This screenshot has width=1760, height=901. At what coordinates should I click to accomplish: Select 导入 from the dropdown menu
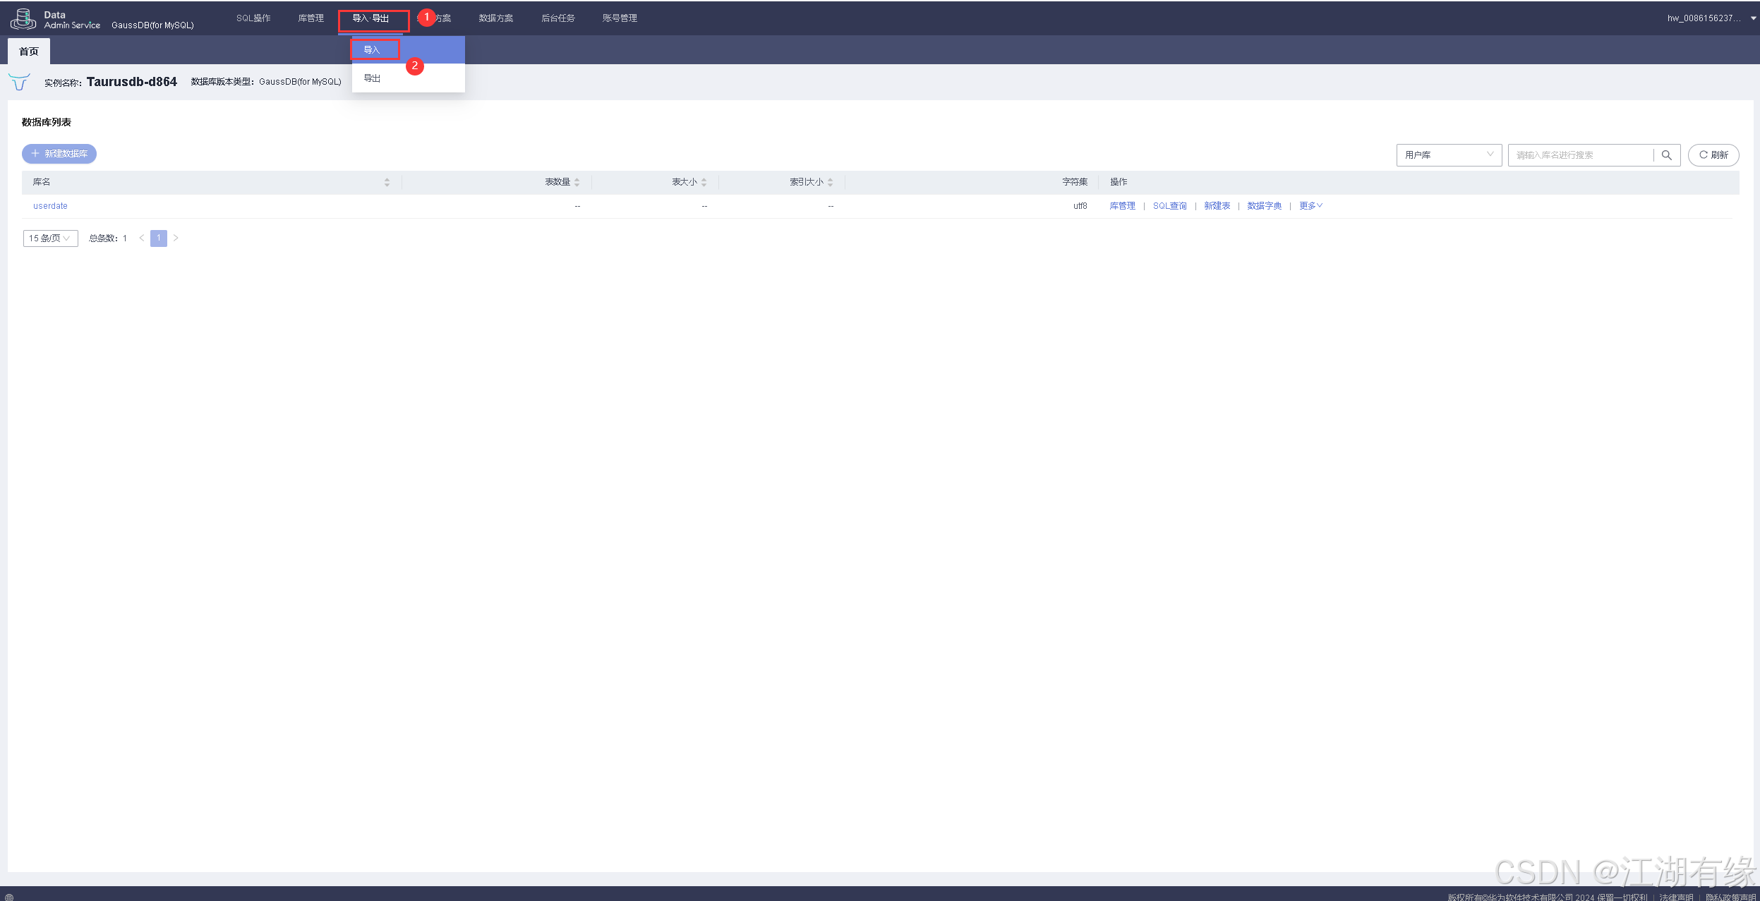click(372, 49)
